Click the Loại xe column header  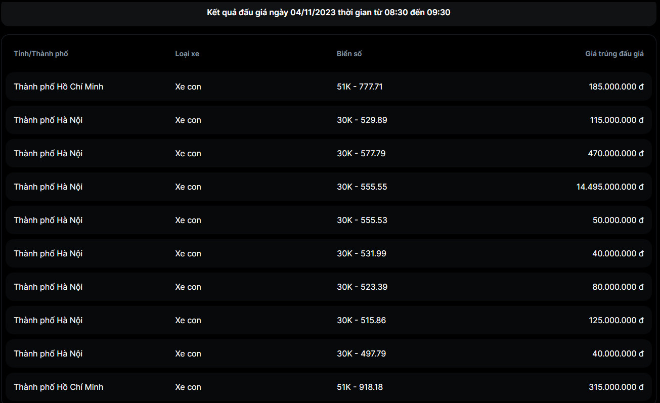187,54
